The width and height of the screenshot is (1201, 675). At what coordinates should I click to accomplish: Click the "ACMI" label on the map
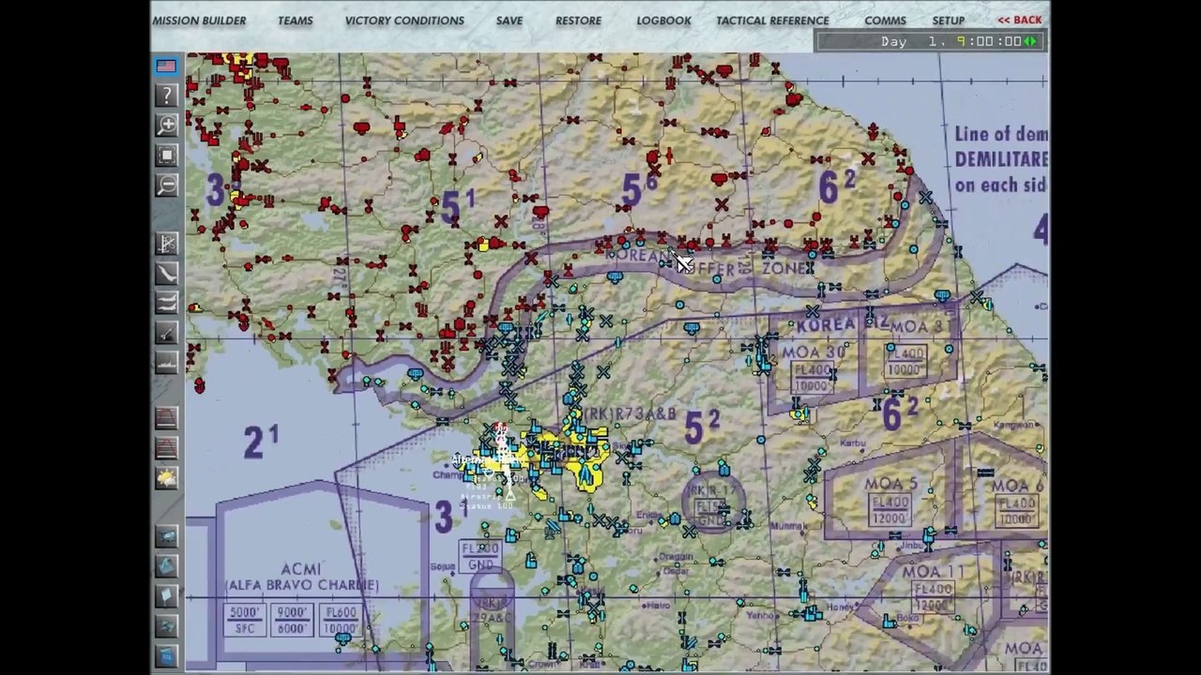(300, 569)
